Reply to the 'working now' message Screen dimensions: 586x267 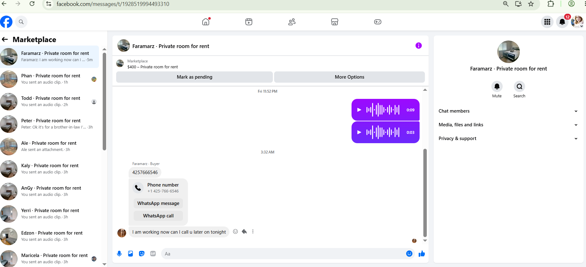[x=244, y=231]
